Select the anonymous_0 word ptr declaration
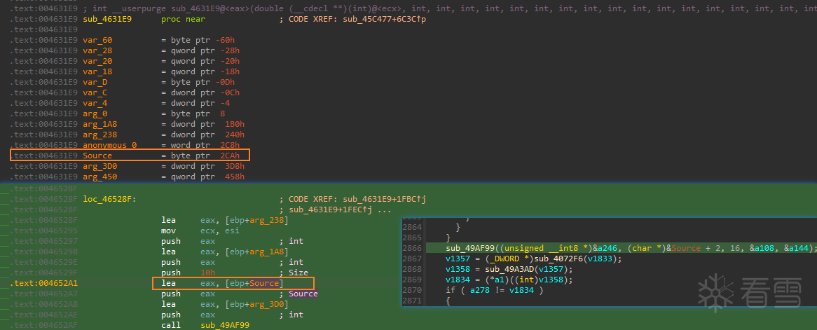The width and height of the screenshot is (817, 330). [x=109, y=145]
